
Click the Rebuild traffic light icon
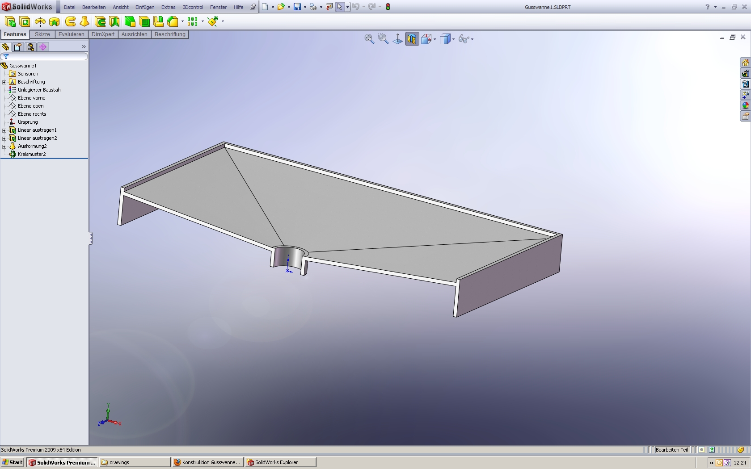point(388,7)
